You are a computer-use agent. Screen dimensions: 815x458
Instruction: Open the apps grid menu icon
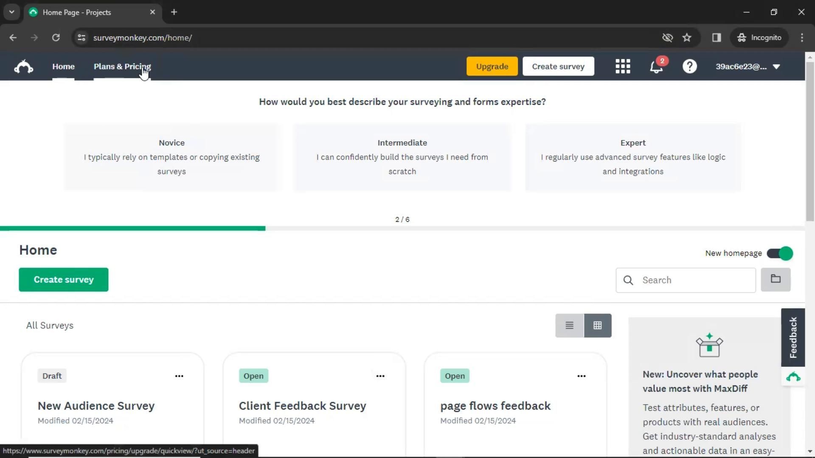point(623,67)
